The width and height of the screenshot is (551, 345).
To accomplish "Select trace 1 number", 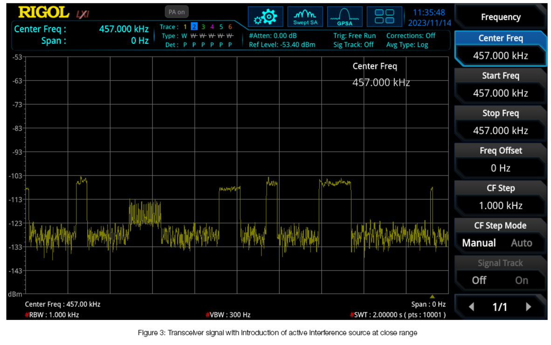I will click(185, 27).
